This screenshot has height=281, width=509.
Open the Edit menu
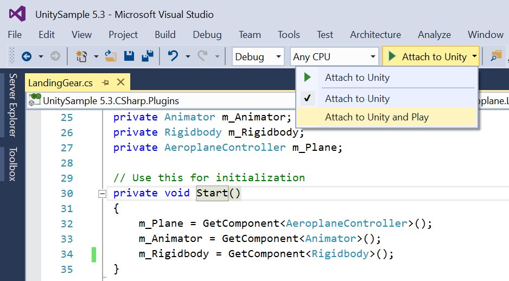pyautogui.click(x=47, y=35)
